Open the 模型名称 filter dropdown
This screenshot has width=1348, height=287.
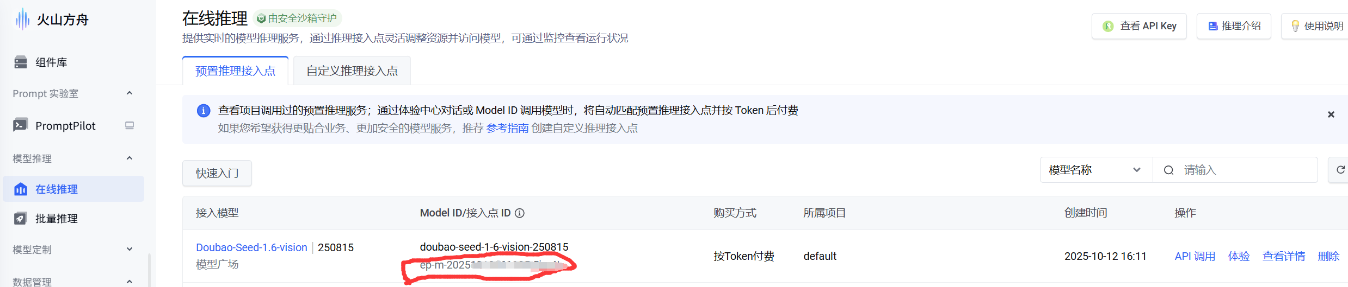pyautogui.click(x=1096, y=170)
